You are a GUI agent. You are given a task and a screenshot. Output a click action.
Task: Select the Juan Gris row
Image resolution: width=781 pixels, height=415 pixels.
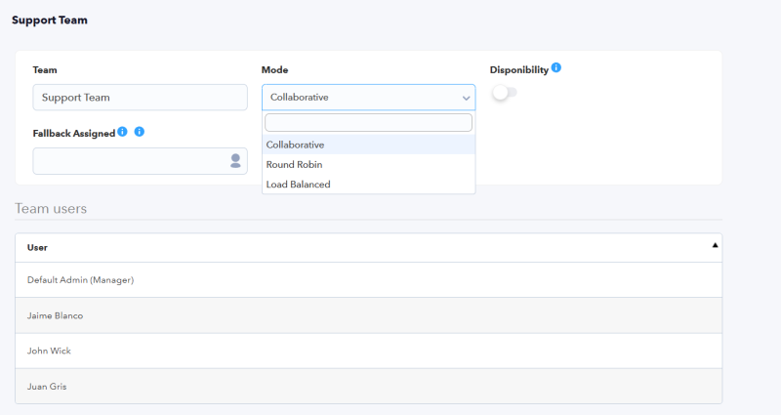(369, 386)
